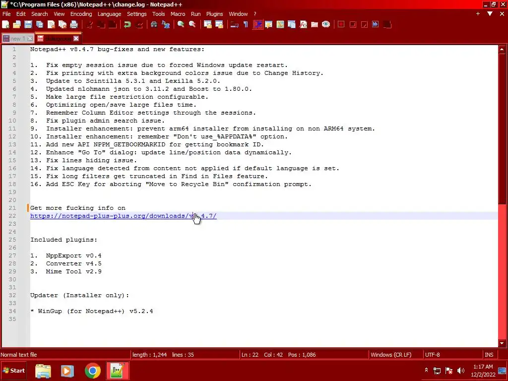Open the Plugins menu
The image size is (508, 381).
214,14
